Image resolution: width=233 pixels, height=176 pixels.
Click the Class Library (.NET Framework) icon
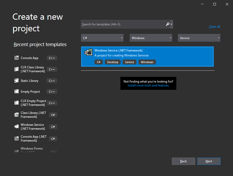[x=17, y=114]
